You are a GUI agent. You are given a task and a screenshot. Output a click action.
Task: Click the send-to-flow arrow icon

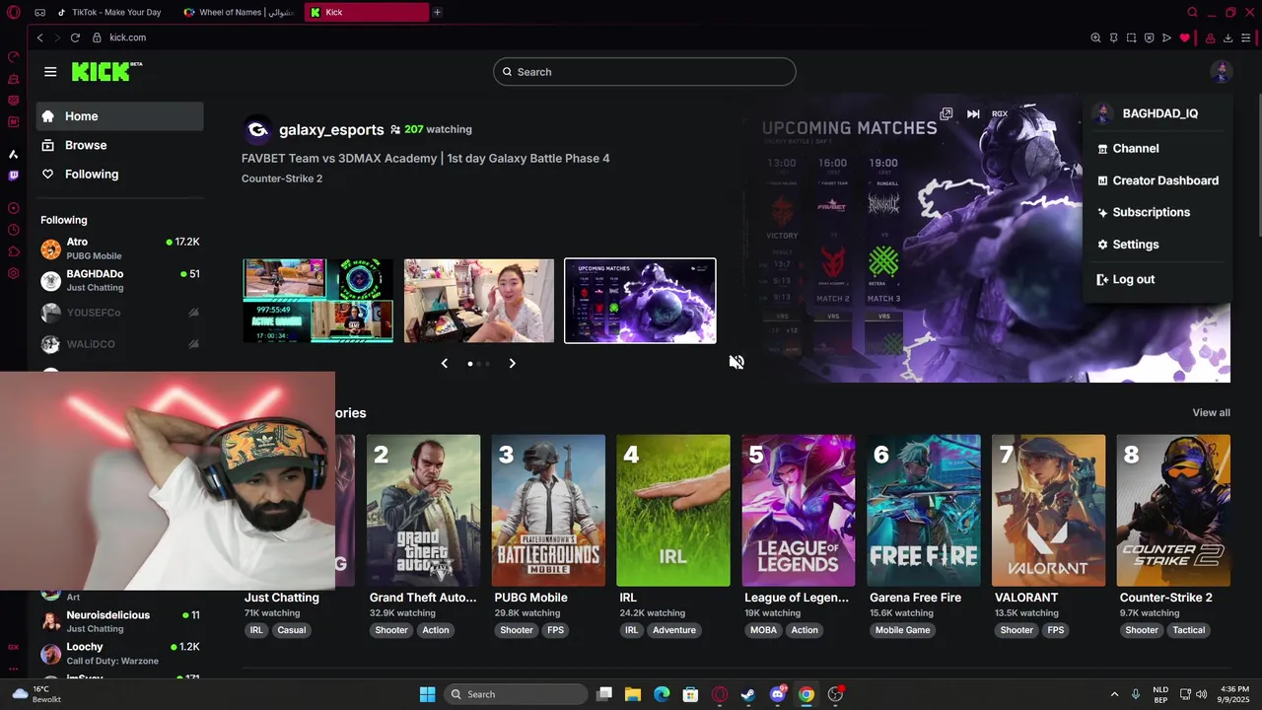(x=1166, y=37)
